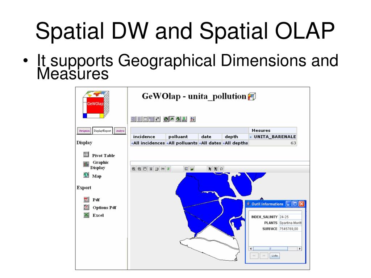Expand the All polluants member

click(x=167, y=143)
